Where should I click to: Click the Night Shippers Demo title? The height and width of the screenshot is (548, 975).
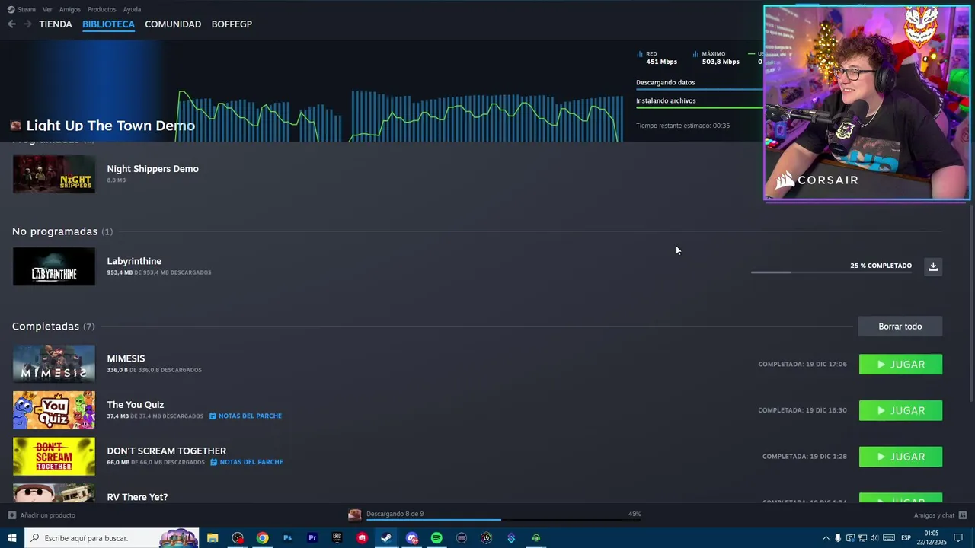[x=152, y=169]
